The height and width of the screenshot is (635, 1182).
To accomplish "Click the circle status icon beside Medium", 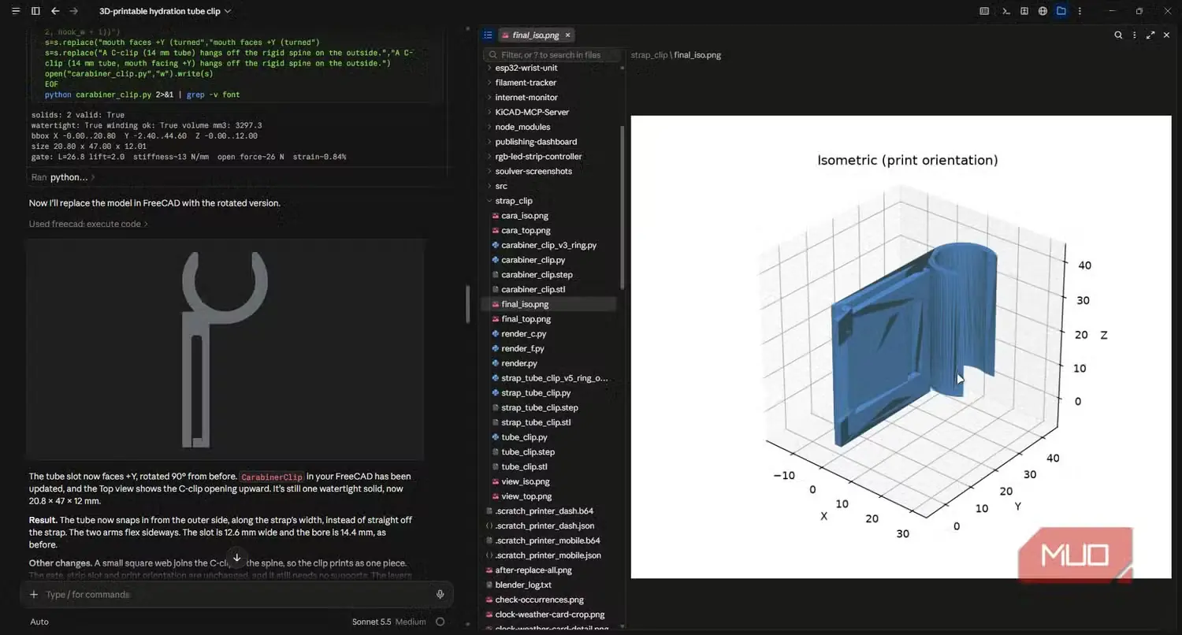I will coord(440,622).
